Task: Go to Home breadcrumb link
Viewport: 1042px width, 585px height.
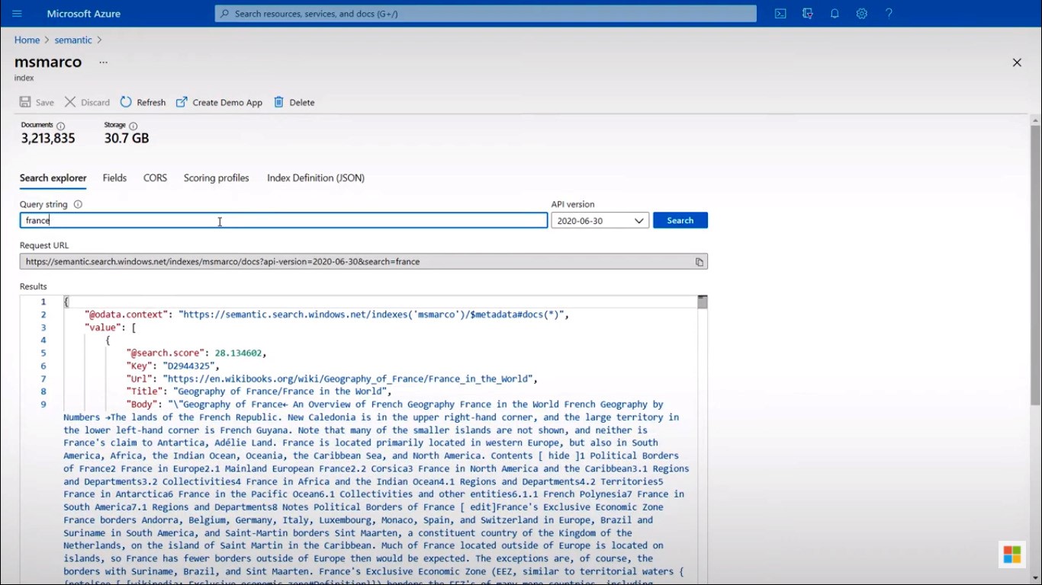Action: [x=27, y=40]
